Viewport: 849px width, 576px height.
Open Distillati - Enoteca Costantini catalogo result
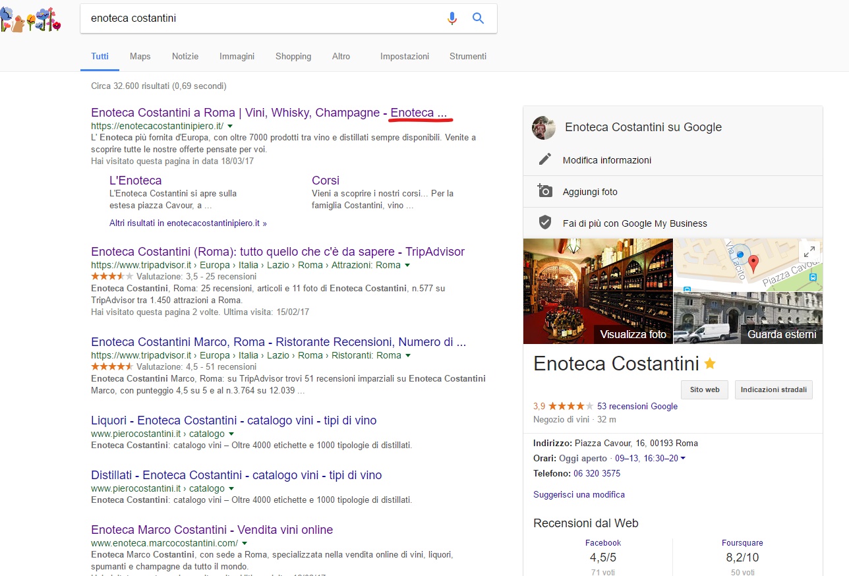pos(237,475)
